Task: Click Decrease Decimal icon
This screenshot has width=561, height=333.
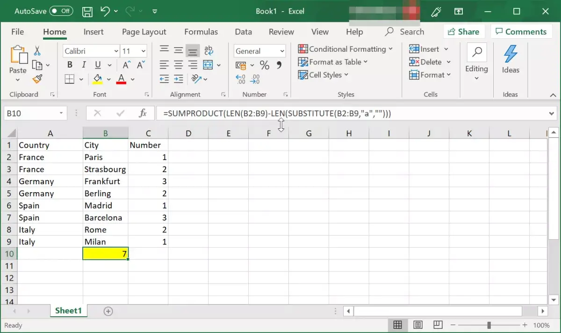Action: point(255,79)
